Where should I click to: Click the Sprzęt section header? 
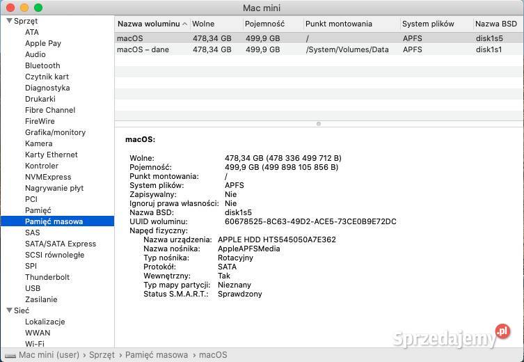coord(26,21)
